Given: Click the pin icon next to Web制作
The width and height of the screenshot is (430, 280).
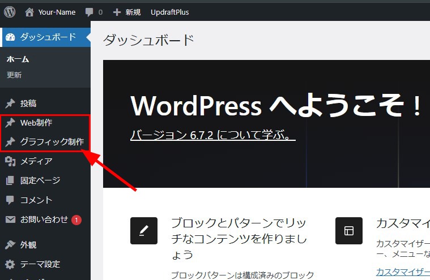Looking at the screenshot, I should (x=10, y=123).
